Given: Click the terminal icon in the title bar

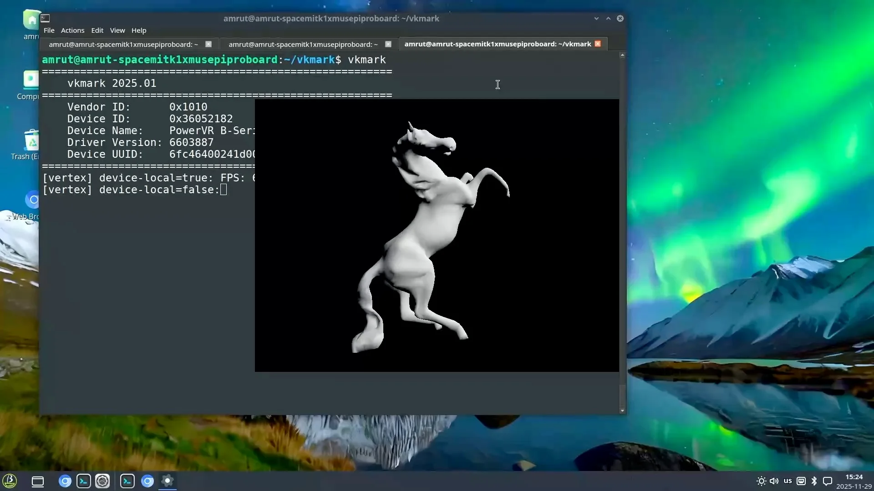Looking at the screenshot, I should click(45, 18).
